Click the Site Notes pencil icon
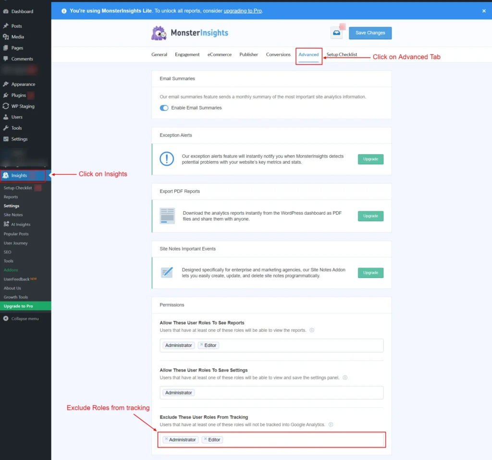 pyautogui.click(x=167, y=272)
